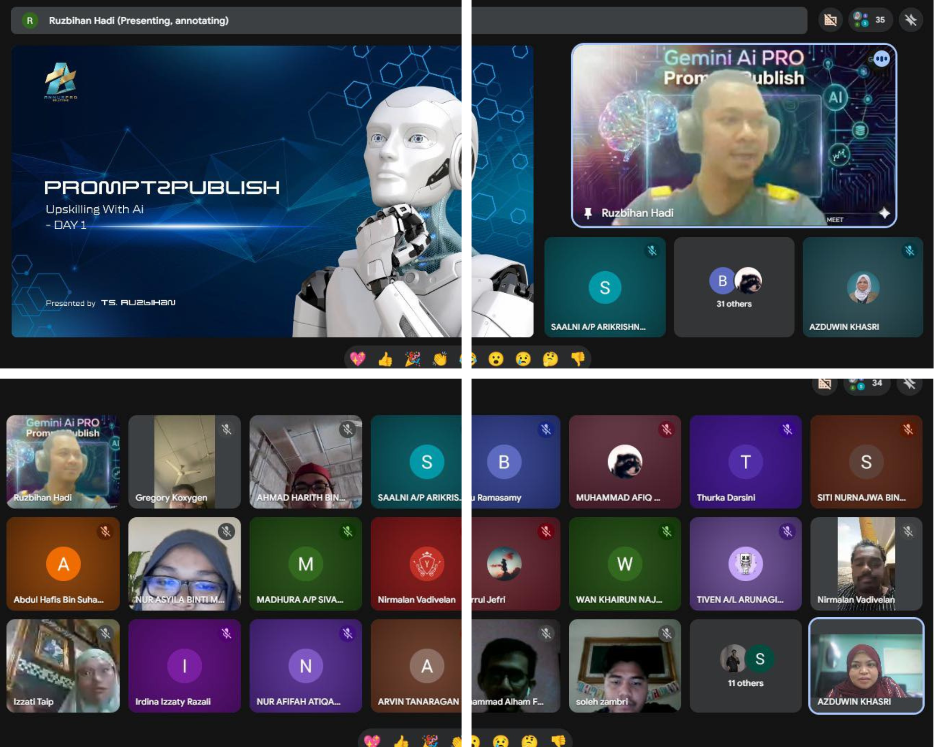
Task: Click crossed-out pin icon beside the 35 badge
Action: 910,20
